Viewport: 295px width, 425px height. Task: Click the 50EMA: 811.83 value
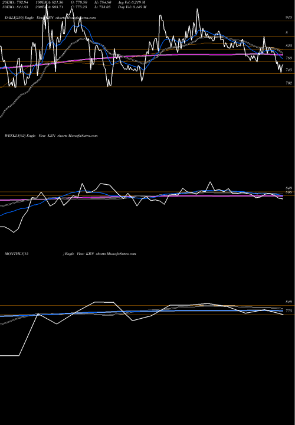click(14, 7)
